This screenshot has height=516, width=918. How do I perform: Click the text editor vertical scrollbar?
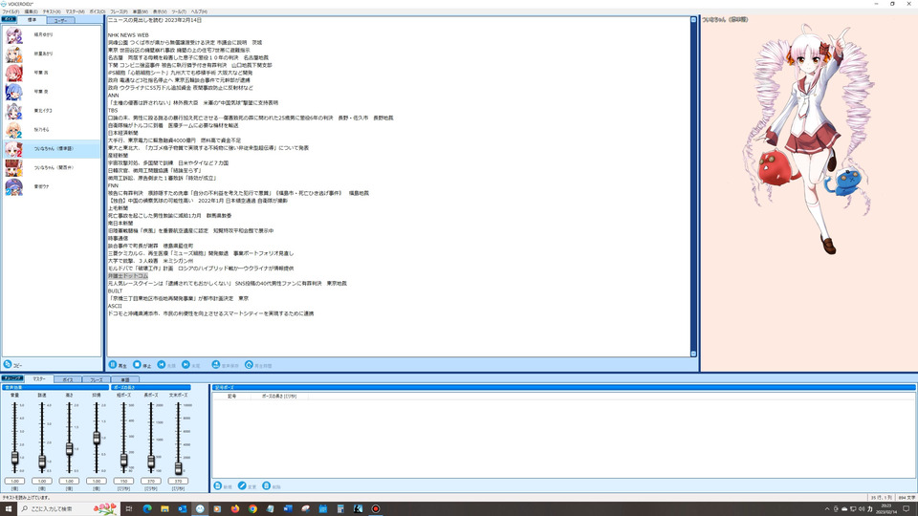694,186
